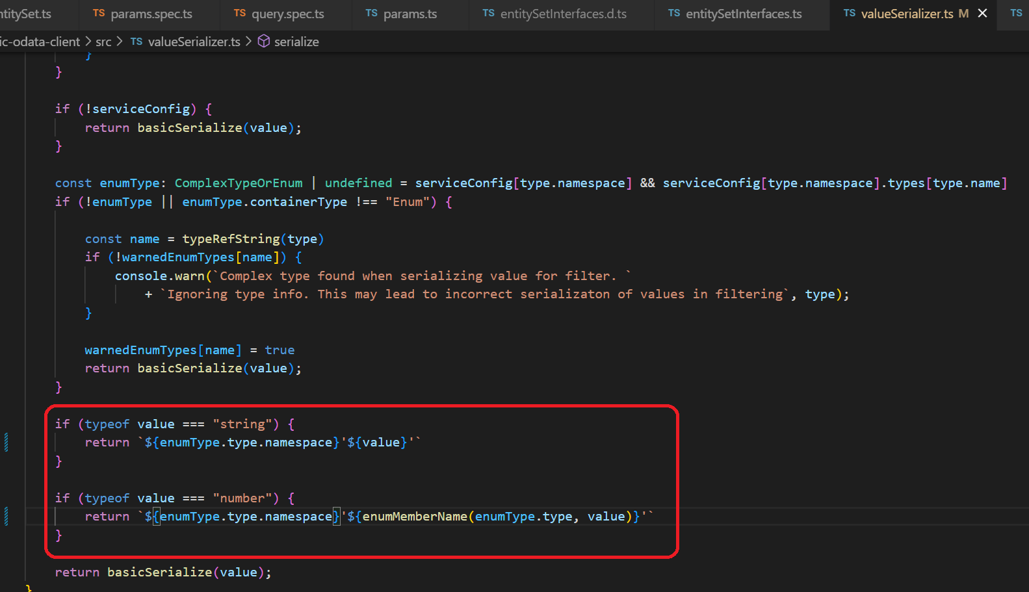Click the serialize symbol cube icon in breadcrumb
The height and width of the screenshot is (592, 1029).
pos(264,41)
